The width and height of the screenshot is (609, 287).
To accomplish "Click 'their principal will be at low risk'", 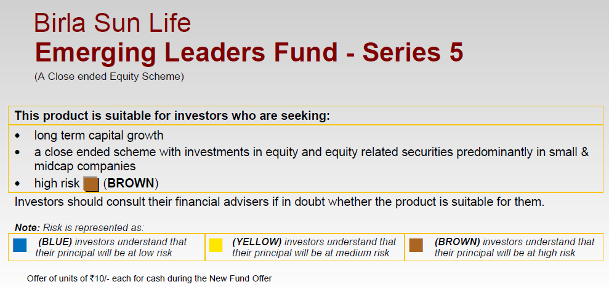I will [x=103, y=253].
